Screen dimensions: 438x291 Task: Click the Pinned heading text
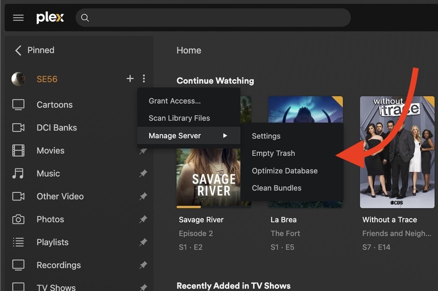point(41,50)
